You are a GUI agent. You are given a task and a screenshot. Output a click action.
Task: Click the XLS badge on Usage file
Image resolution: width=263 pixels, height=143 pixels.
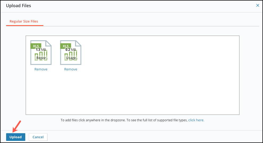click(x=66, y=46)
